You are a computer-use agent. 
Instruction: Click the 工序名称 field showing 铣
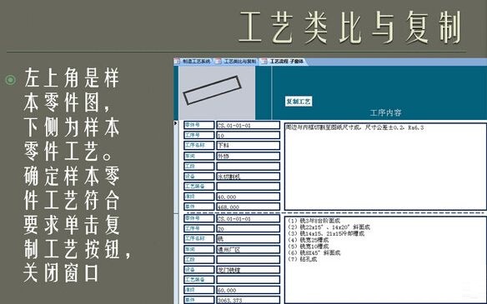tap(248, 239)
